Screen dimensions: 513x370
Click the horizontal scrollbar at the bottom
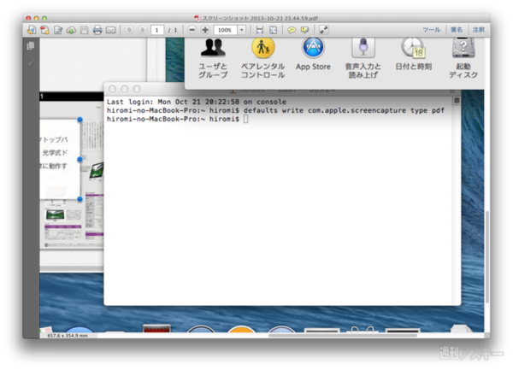pyautogui.click(x=342, y=335)
